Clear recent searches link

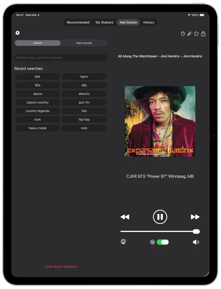click(x=61, y=267)
